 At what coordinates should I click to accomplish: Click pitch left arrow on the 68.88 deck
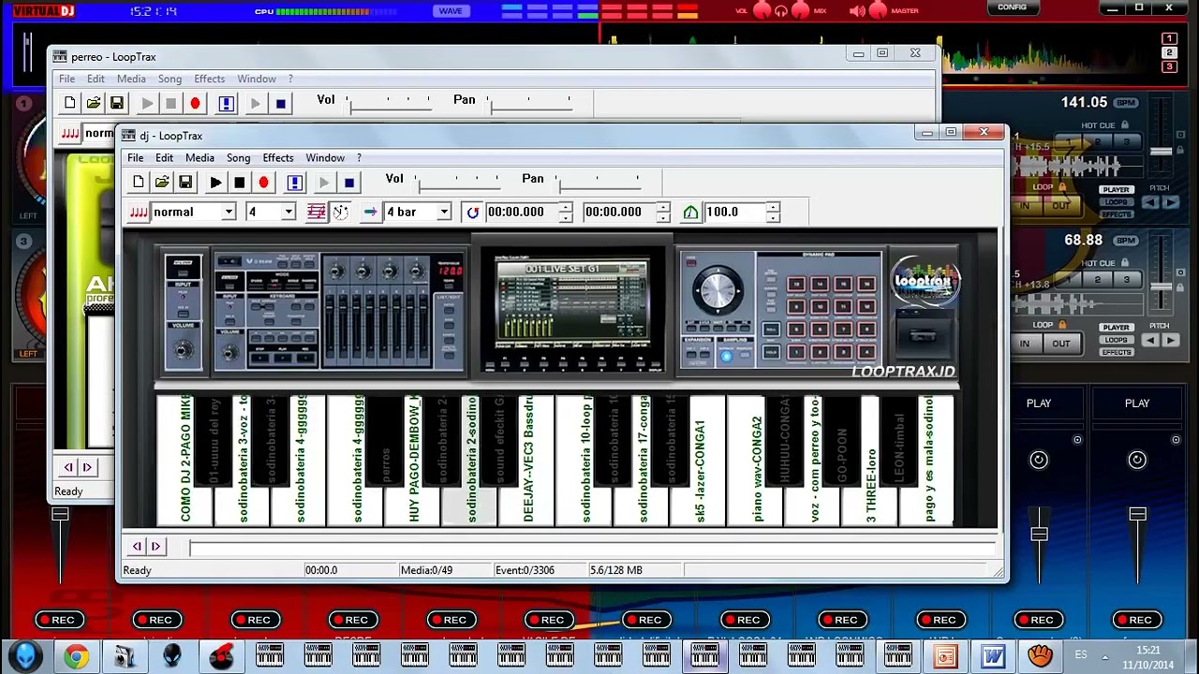pyautogui.click(x=1151, y=341)
